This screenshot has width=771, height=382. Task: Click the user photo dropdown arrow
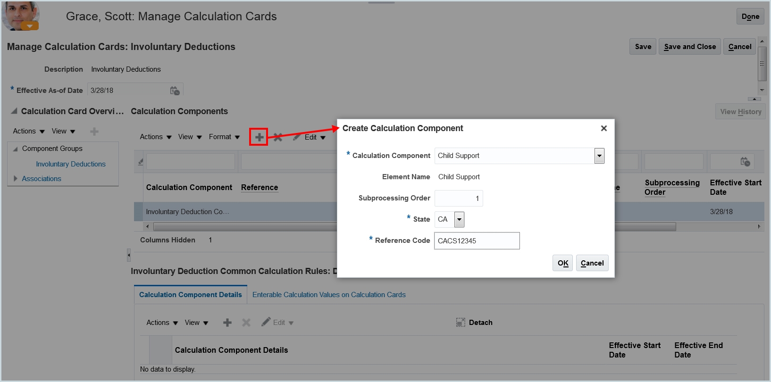click(30, 26)
